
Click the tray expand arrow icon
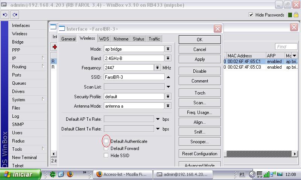pos(252,174)
